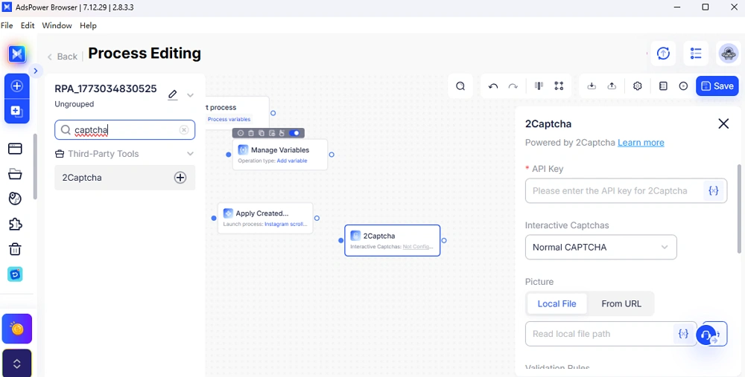Select Local File picture source
Screen dimensions: 745x377
[x=557, y=303]
